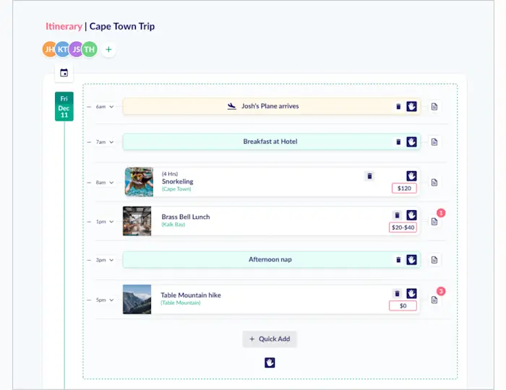
Task: Grab the hand icon on Josh's Plane arrives
Action: [411, 106]
